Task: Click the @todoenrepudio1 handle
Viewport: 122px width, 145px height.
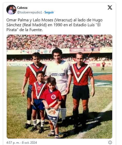Action: [x=30, y=12]
